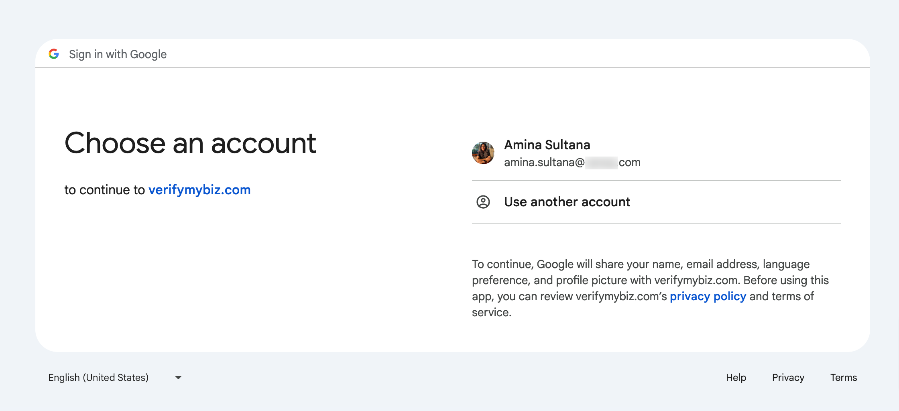The height and width of the screenshot is (411, 899).
Task: Open the verifymybiz.com link under heading
Action: (199, 190)
